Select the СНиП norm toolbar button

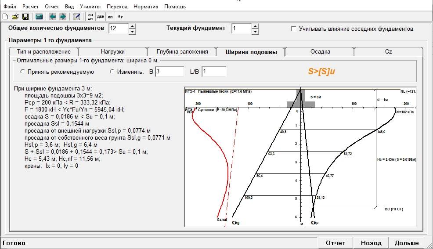90,17
